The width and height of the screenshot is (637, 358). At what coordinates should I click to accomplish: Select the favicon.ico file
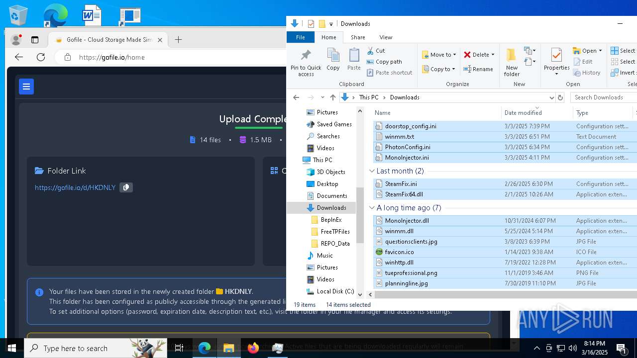click(x=399, y=252)
